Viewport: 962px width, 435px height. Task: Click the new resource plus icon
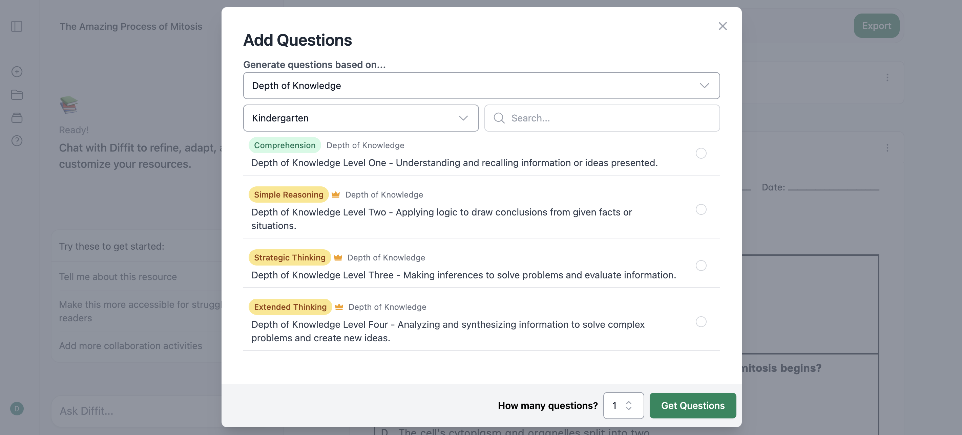click(x=17, y=72)
